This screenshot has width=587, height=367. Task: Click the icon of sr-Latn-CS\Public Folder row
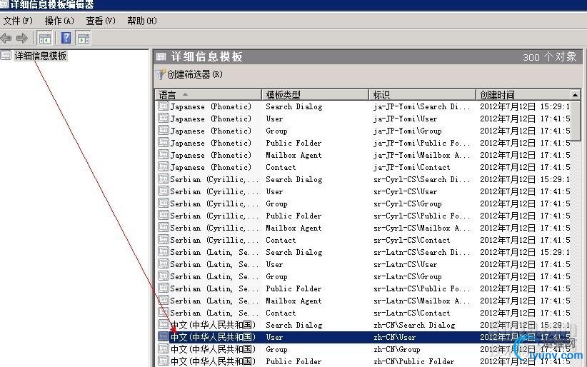click(x=164, y=288)
